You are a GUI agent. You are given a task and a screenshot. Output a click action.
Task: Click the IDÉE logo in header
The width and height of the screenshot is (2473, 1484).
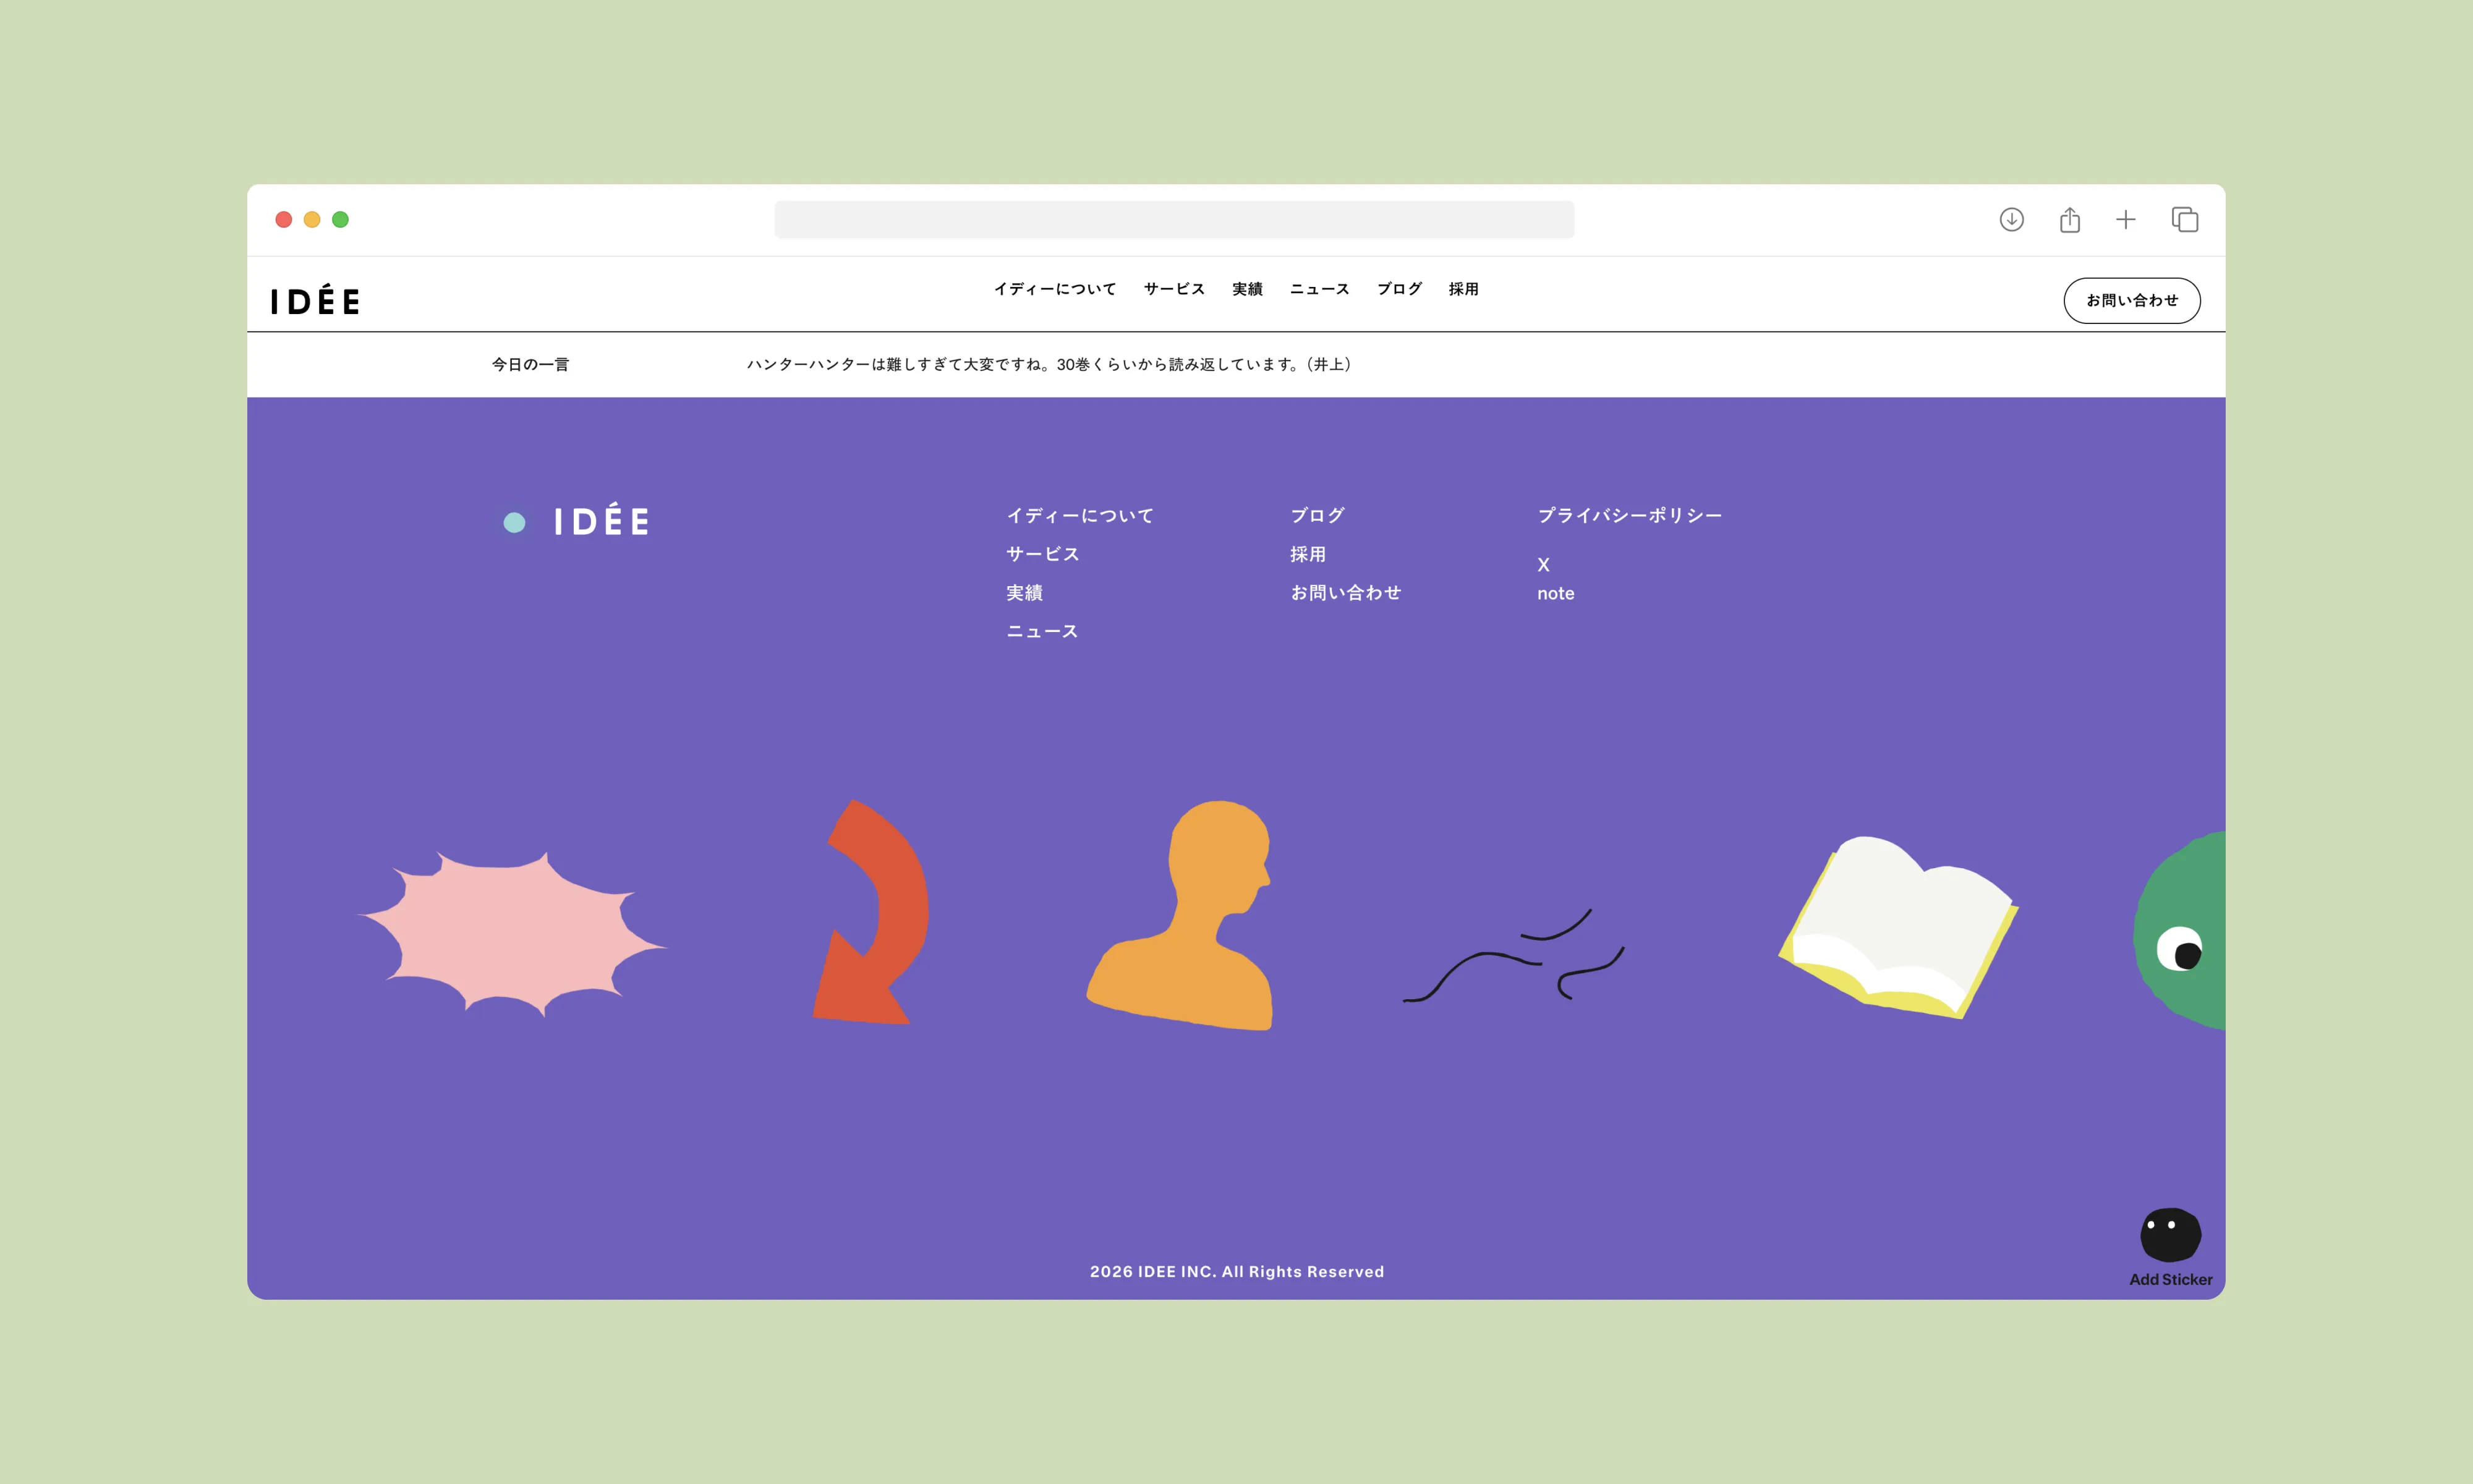(x=315, y=299)
